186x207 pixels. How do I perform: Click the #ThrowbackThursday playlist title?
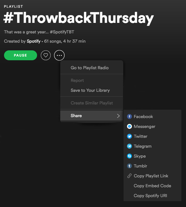(78, 19)
